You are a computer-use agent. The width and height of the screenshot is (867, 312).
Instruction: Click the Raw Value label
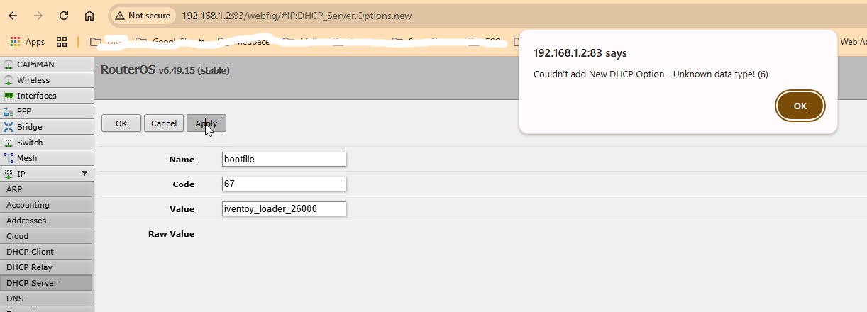[x=171, y=233]
